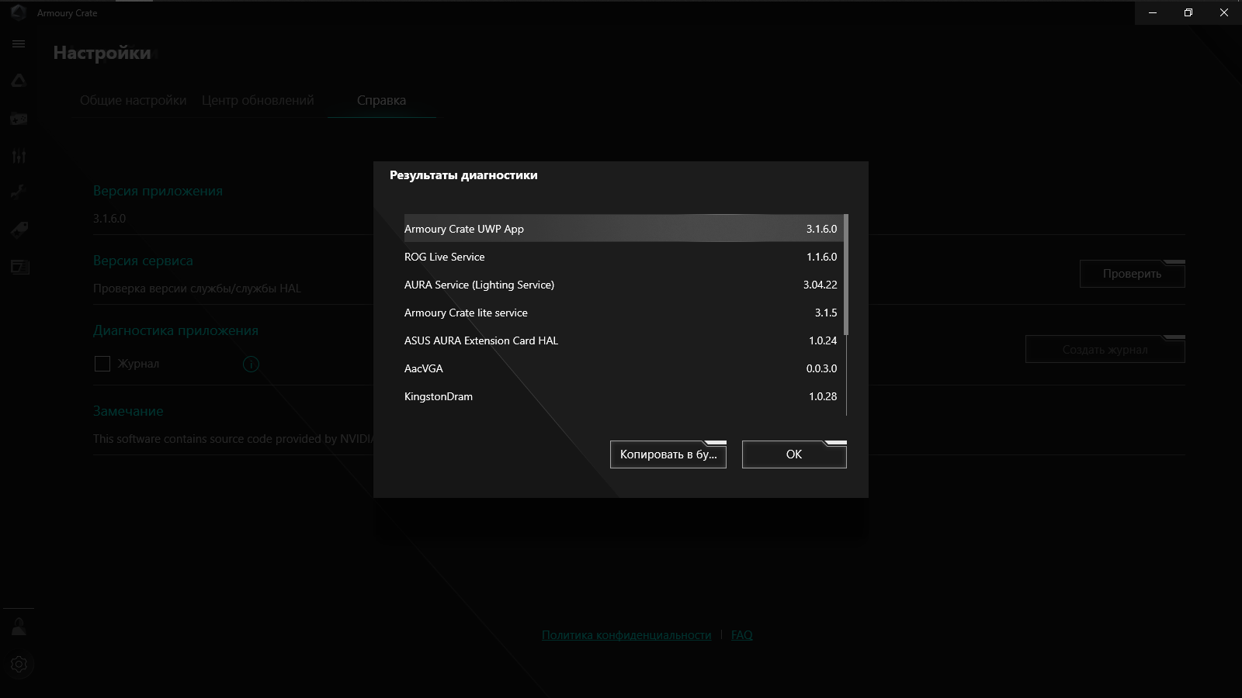
Task: Switch to the Справка tab
Action: (x=381, y=100)
